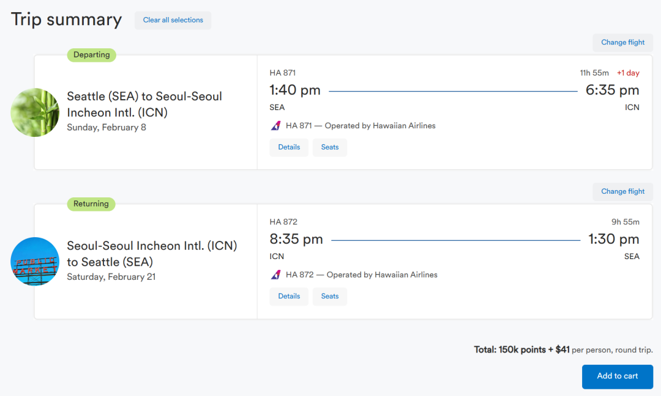
Task: Open Details for flight HA 872
Action: [289, 296]
